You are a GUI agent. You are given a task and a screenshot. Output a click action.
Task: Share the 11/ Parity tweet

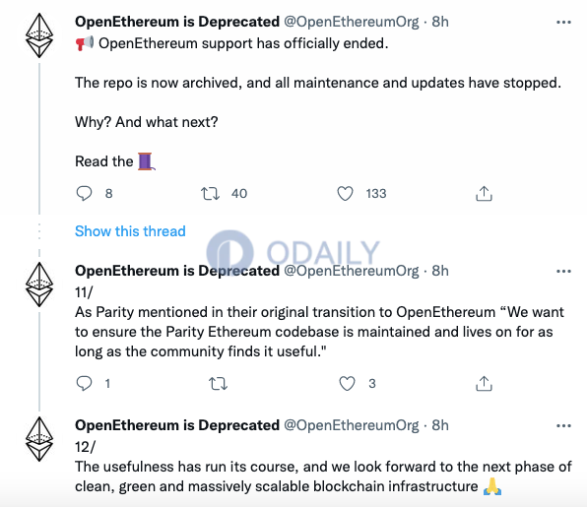[x=484, y=384]
